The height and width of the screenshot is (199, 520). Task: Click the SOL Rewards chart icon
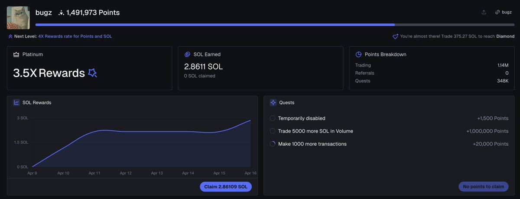coord(16,103)
